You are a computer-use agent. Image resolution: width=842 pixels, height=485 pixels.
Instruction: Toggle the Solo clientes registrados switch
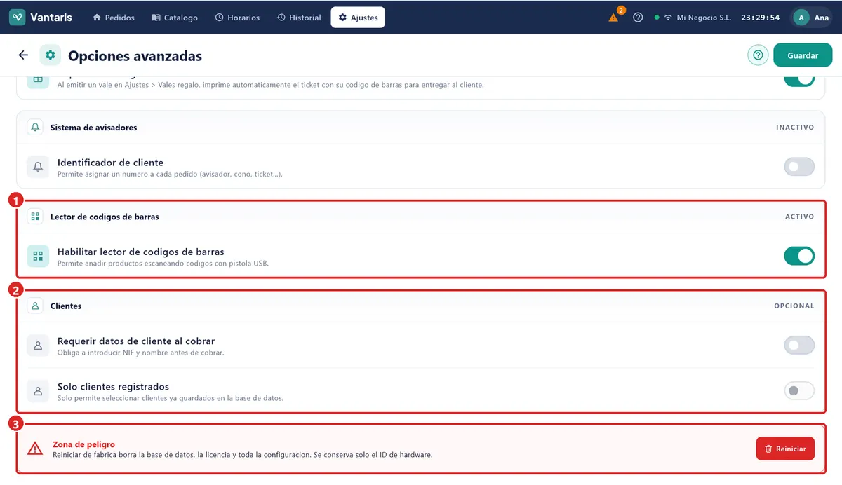click(799, 390)
